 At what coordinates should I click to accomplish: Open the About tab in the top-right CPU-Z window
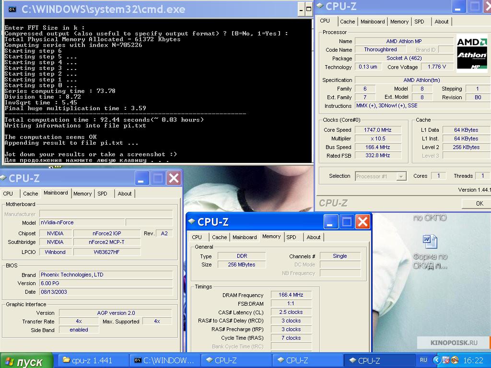pyautogui.click(x=442, y=22)
